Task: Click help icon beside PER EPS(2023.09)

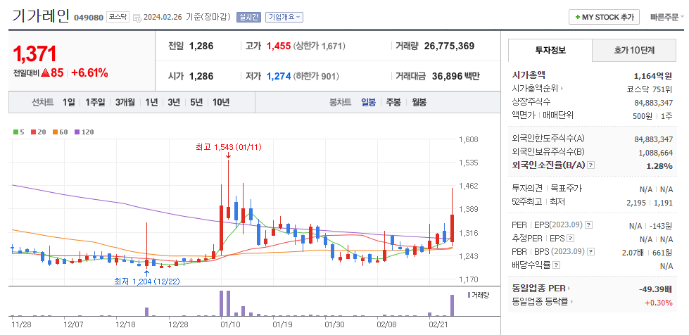Action: 589,225
